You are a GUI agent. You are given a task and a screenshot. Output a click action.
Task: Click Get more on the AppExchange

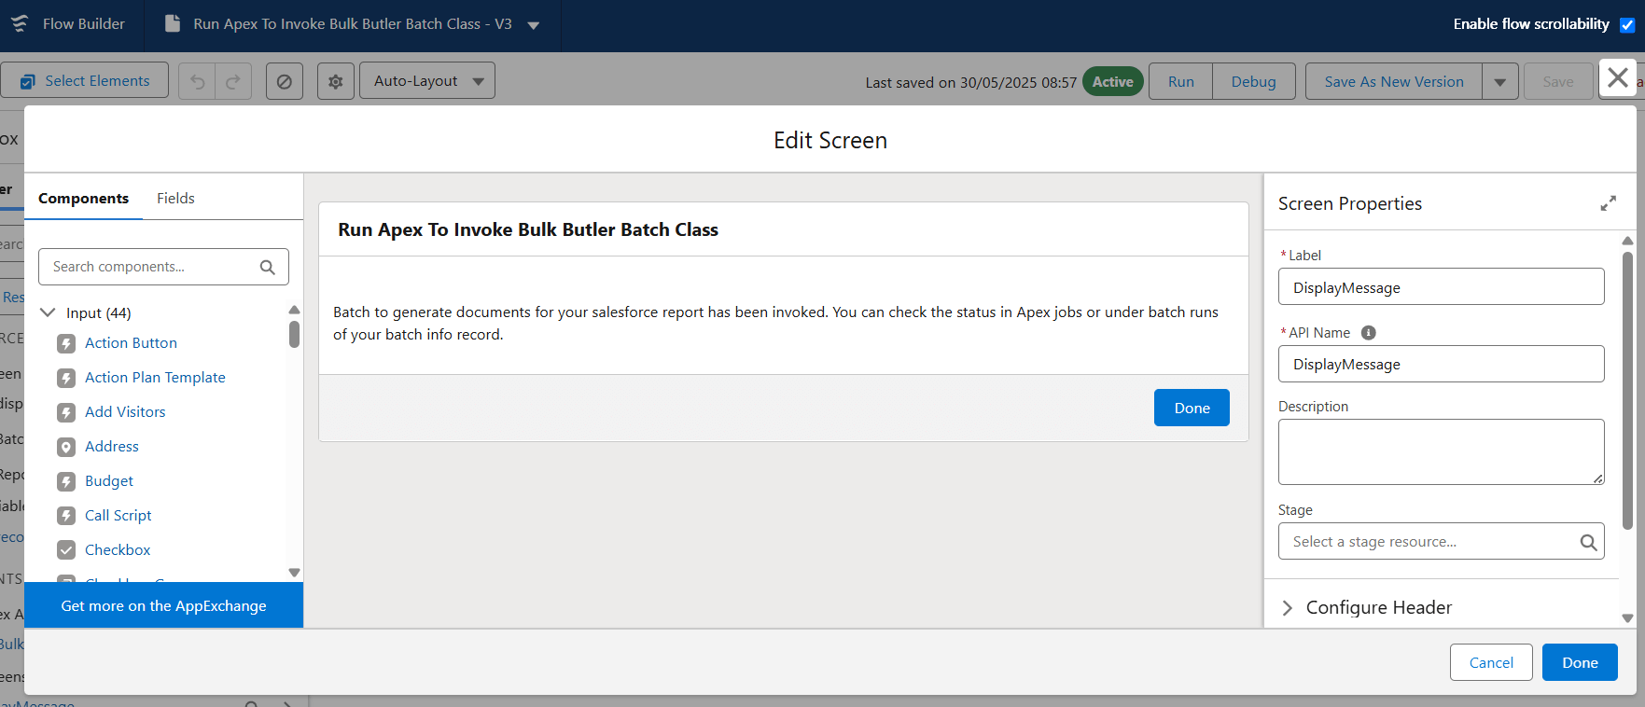[x=163, y=605]
